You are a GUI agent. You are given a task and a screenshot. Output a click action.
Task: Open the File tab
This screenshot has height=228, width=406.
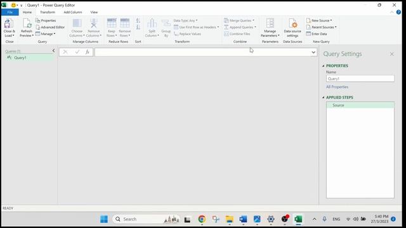pyautogui.click(x=10, y=12)
